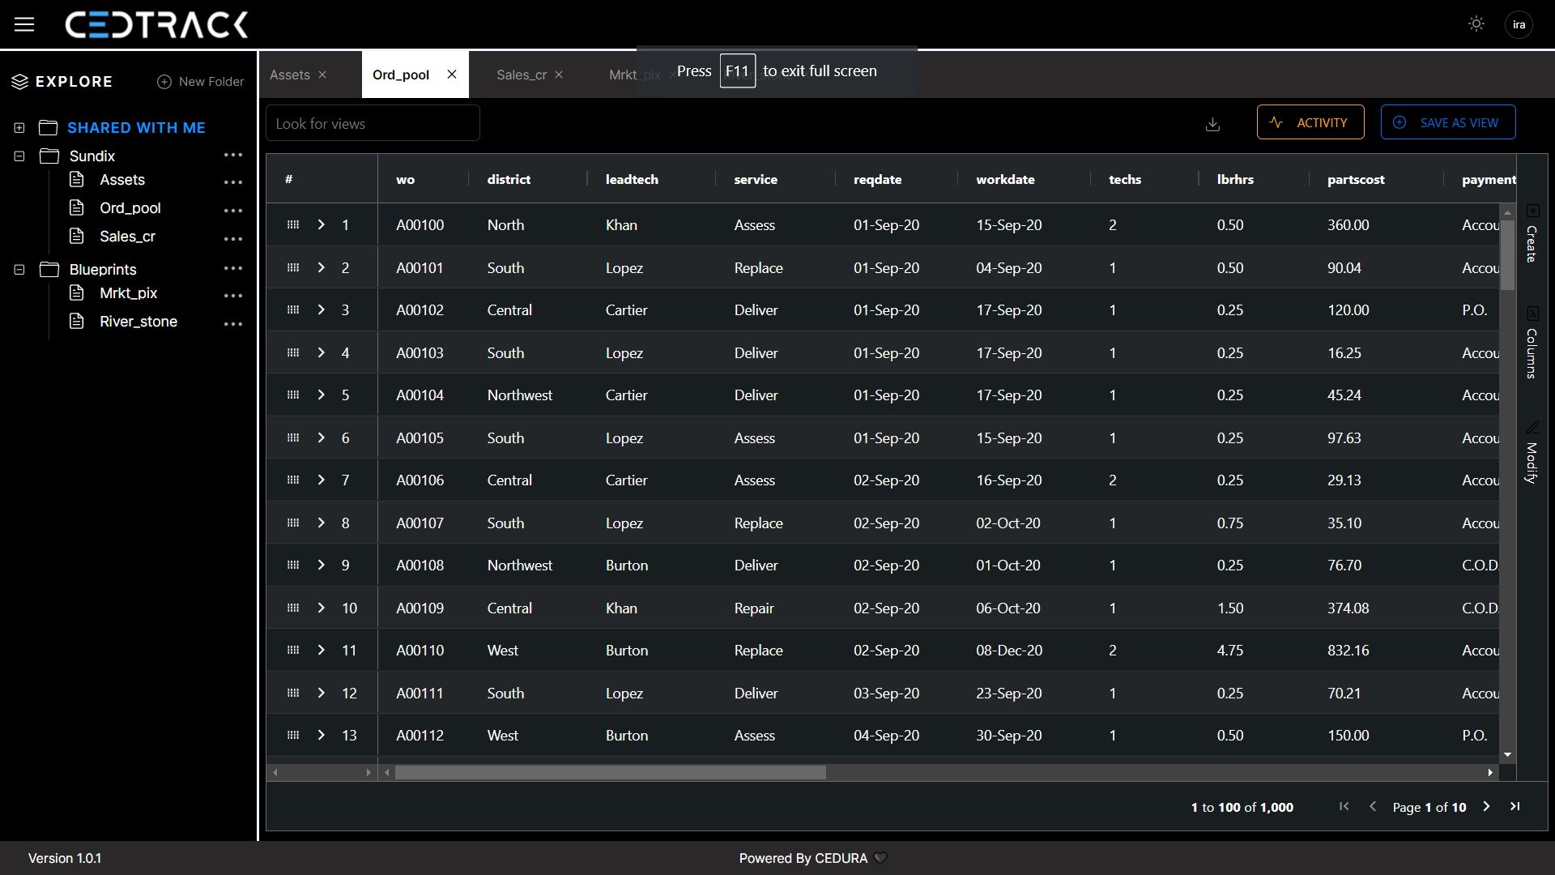Switch to the Sales_cr tab
The width and height of the screenshot is (1555, 875).
tap(521, 75)
